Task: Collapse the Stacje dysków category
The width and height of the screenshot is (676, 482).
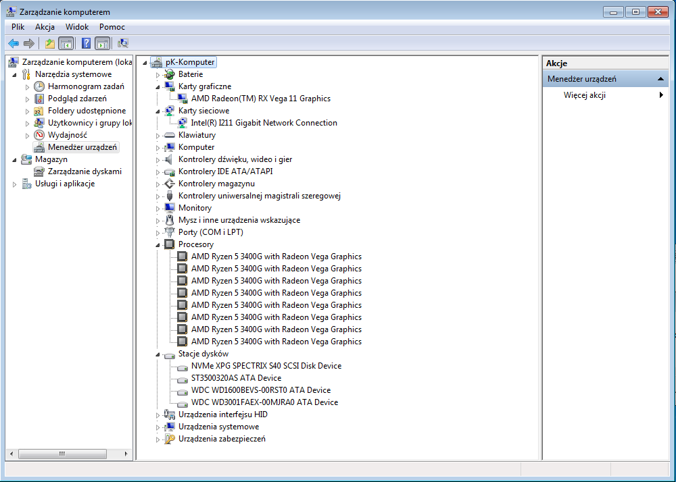Action: click(x=158, y=354)
